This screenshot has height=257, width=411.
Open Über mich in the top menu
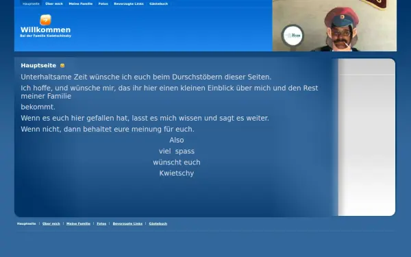click(54, 4)
